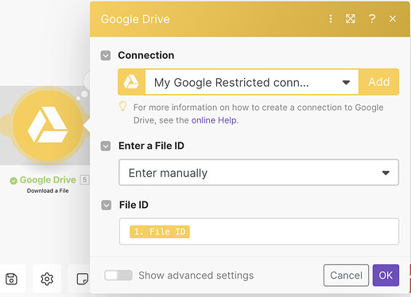Expand Google Drive dialog to full screen
Screen dimensions: 411x297
point(351,18)
